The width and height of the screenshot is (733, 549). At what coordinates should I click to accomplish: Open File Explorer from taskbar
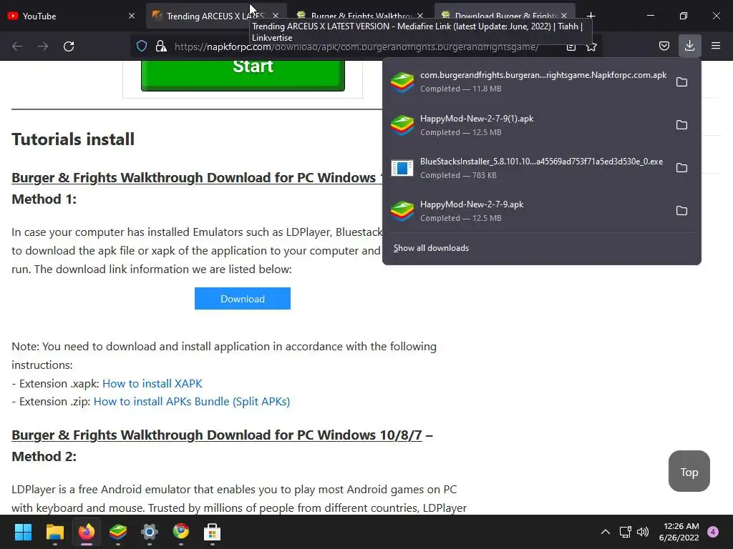click(x=54, y=532)
